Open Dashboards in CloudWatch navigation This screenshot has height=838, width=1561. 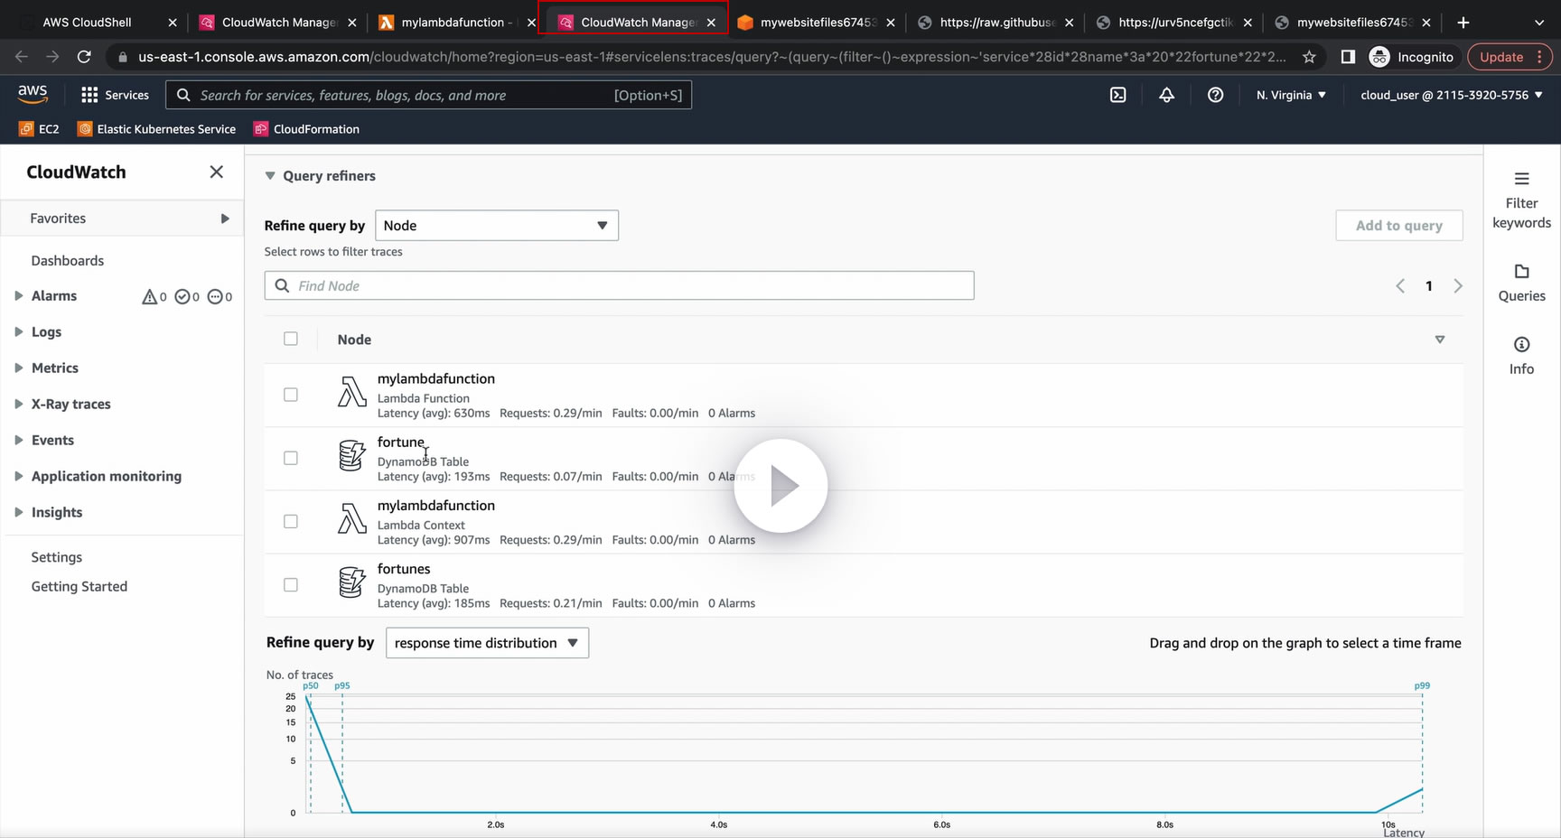point(68,261)
